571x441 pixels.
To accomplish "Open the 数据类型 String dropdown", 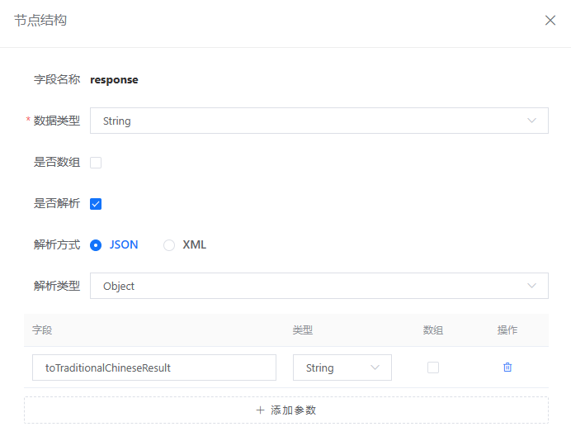I will (319, 121).
